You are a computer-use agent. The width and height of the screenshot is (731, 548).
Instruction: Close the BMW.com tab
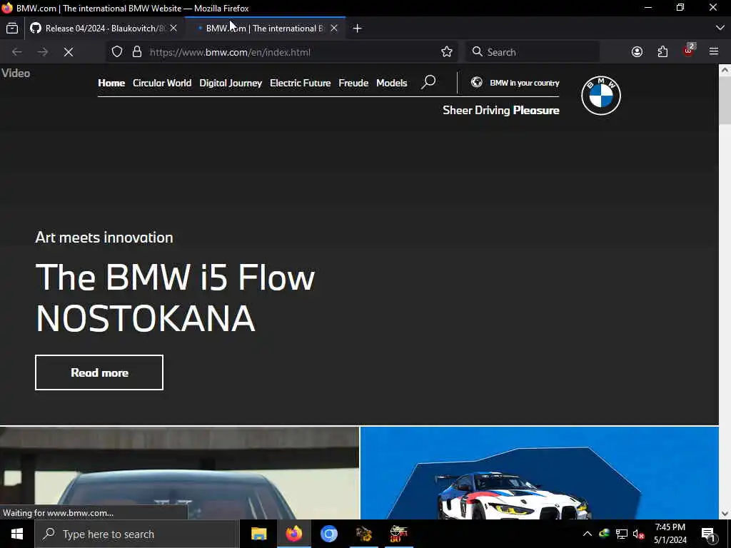click(334, 29)
